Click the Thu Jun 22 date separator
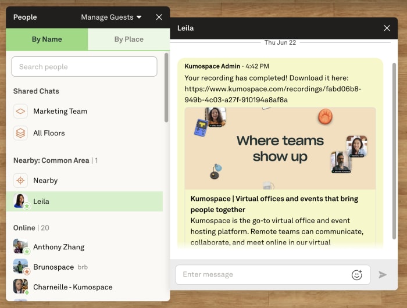The width and height of the screenshot is (407, 308). pyautogui.click(x=280, y=42)
